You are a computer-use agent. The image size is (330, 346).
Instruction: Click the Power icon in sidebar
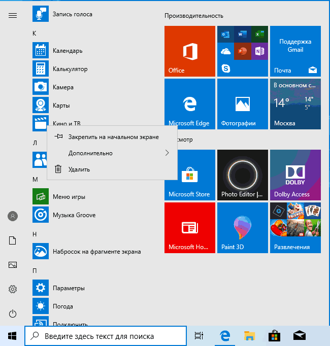pos(13,314)
